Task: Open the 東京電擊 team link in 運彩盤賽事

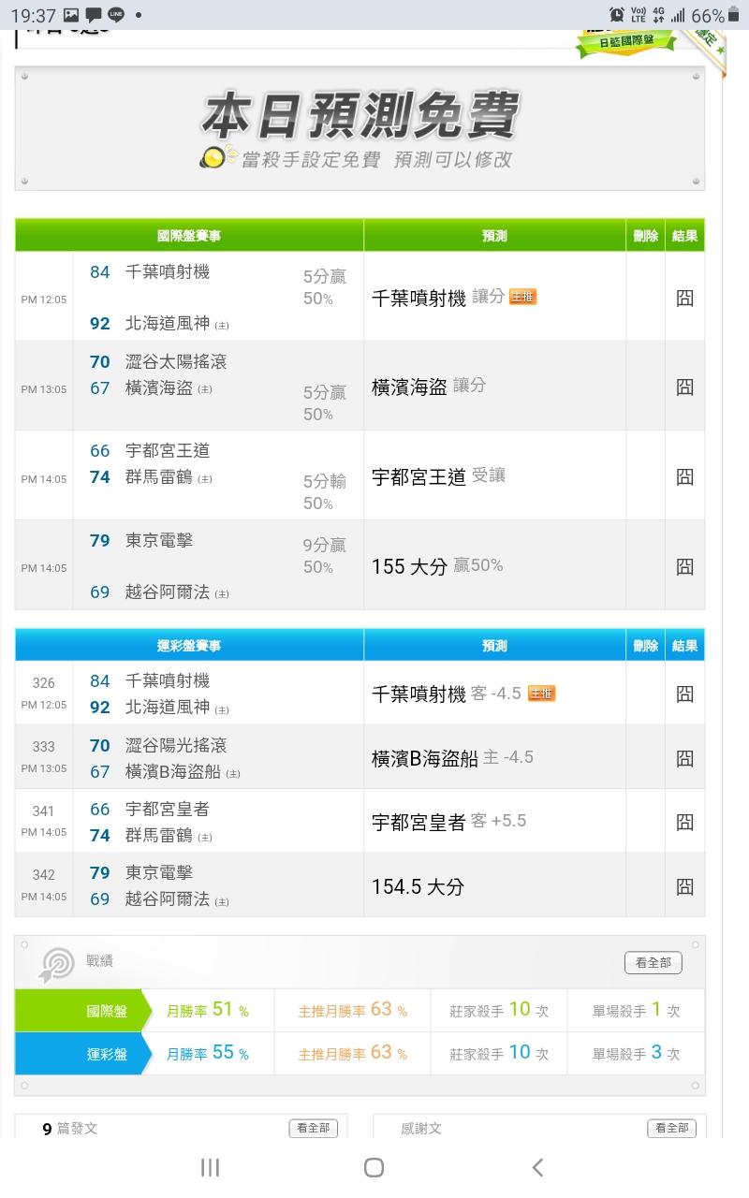Action: click(159, 872)
